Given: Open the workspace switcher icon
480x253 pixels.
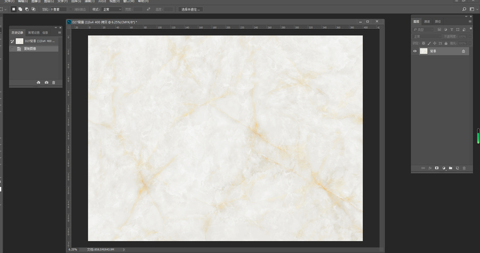Looking at the screenshot, I should pos(472,10).
